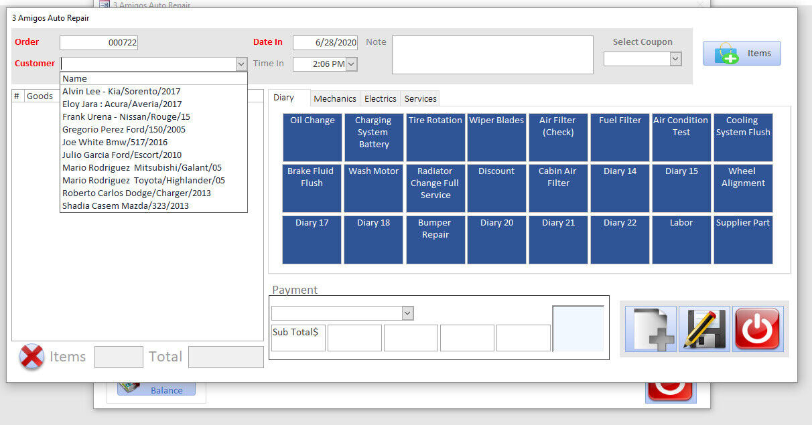This screenshot has height=425, width=812.
Task: Select customer Joe White Bmw/517/2016
Action: click(153, 142)
